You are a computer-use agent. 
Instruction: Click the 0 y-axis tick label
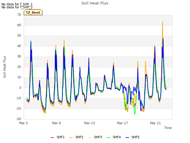(20, 88)
